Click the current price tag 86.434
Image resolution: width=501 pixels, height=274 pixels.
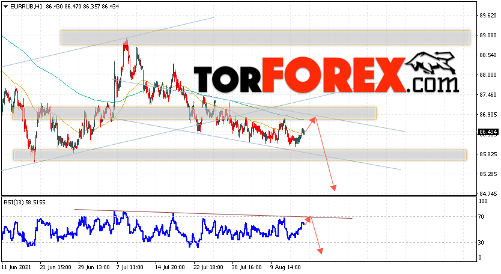488,132
